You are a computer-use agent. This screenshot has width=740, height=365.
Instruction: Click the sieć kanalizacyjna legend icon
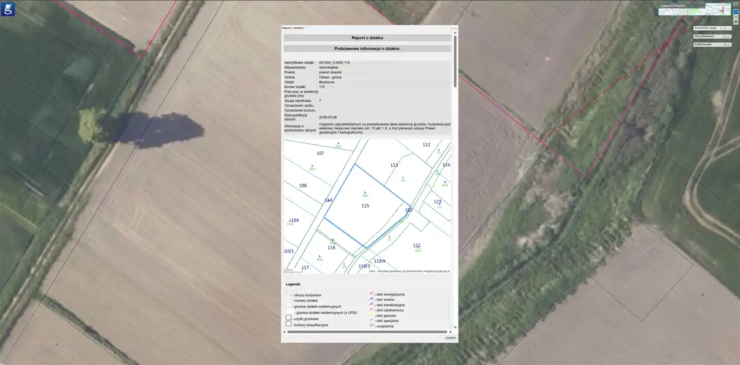coord(372,305)
